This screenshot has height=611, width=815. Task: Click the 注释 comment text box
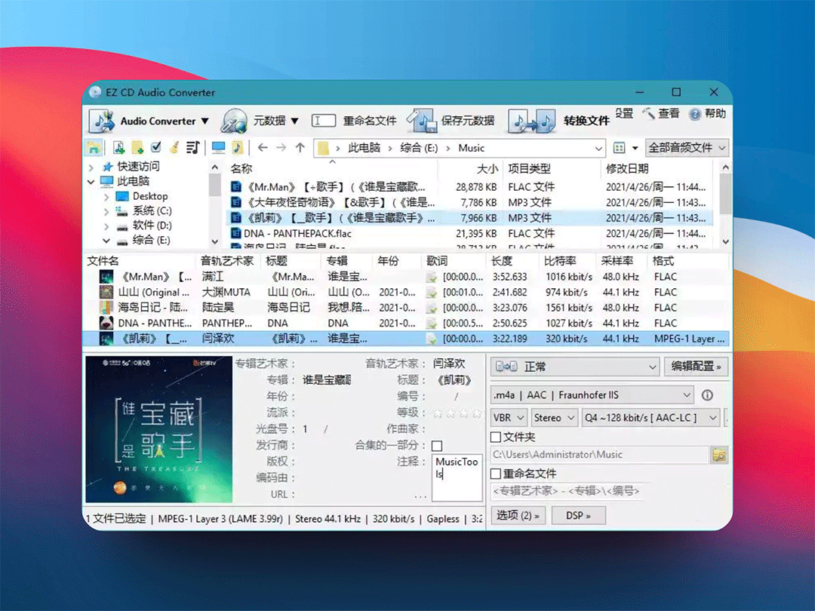coord(457,477)
